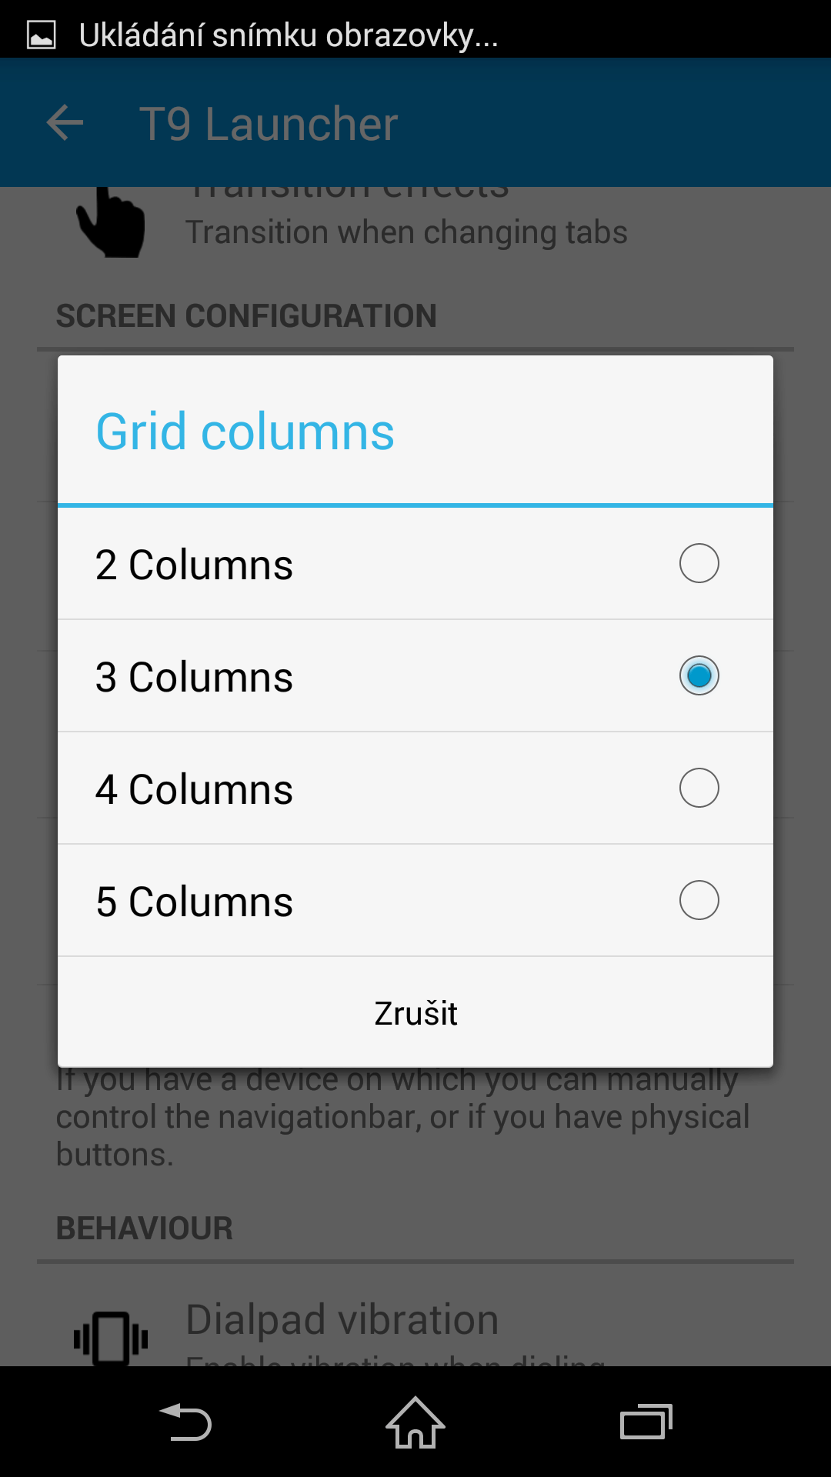Tap the Android home navigation button
831x1477 pixels.
click(x=415, y=1422)
